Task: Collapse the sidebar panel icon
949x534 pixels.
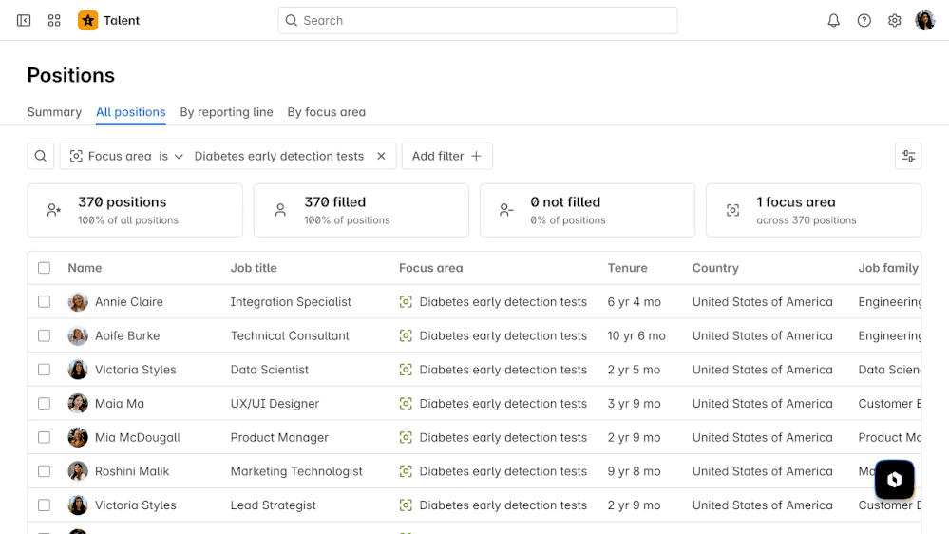Action: [24, 21]
